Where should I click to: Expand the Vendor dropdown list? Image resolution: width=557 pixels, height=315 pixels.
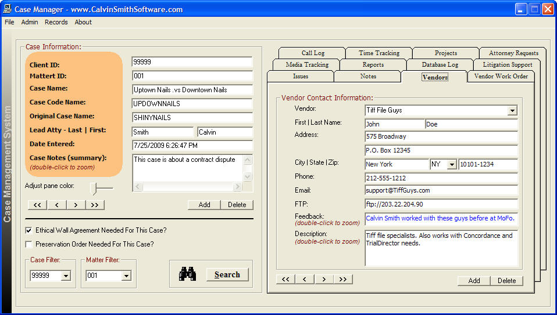click(512, 111)
